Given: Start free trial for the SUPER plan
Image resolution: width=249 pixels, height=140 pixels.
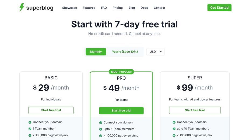Looking at the screenshot, I should (195, 110).
